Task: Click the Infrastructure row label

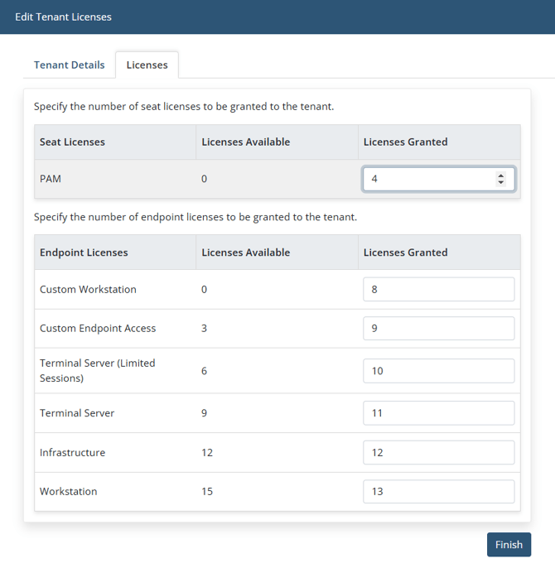Action: coord(73,453)
